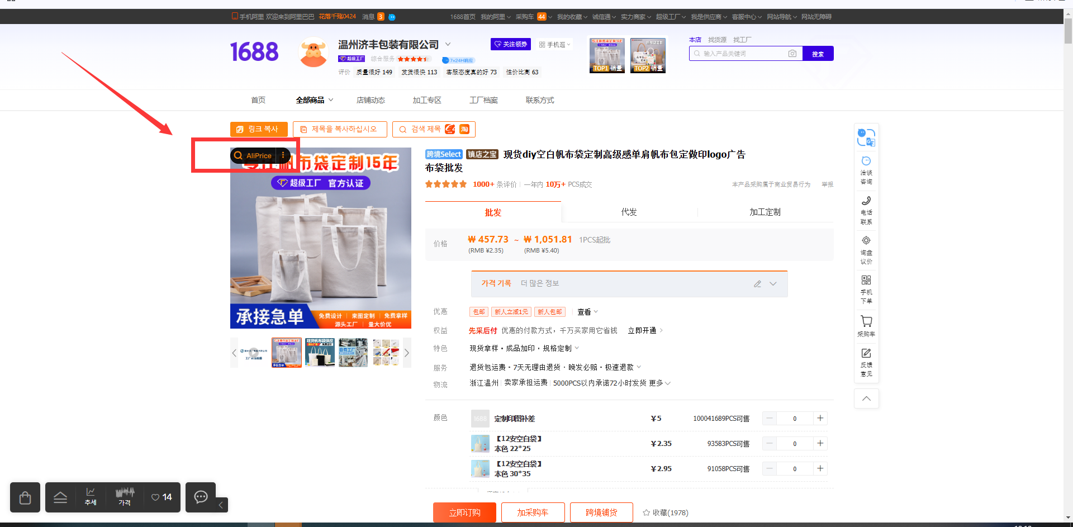Viewport: 1073px width, 527px height.
Task: Expand 物流 更多 shipping details
Action: tap(660, 383)
